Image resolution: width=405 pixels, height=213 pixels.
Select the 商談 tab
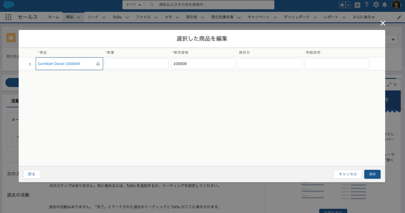70,17
